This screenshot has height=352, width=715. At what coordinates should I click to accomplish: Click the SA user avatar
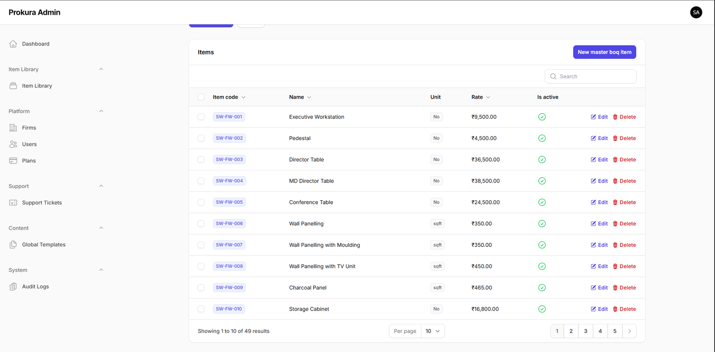pyautogui.click(x=696, y=12)
